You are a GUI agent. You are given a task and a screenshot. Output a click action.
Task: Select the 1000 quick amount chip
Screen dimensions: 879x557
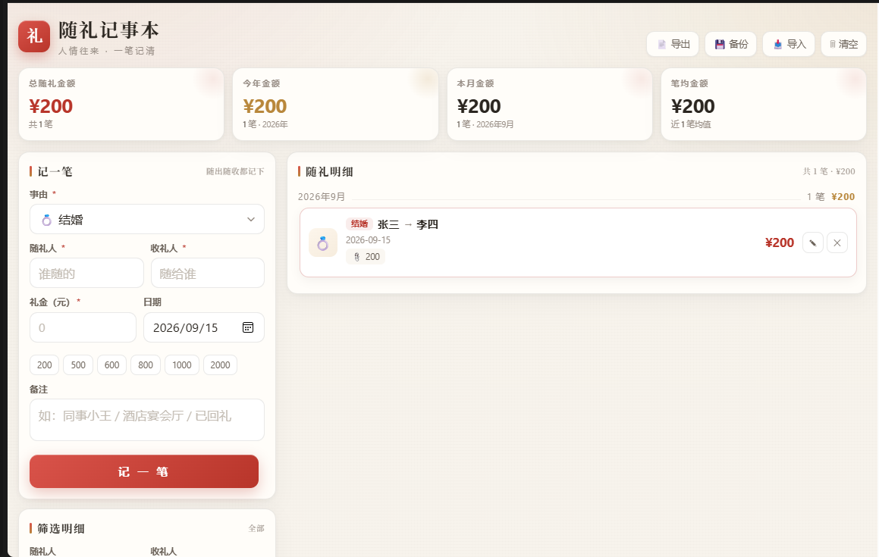[181, 365]
